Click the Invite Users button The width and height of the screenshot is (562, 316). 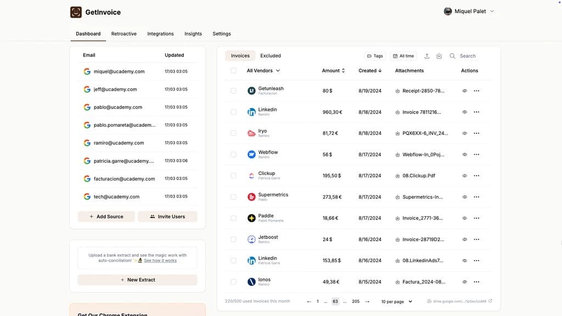pos(168,216)
